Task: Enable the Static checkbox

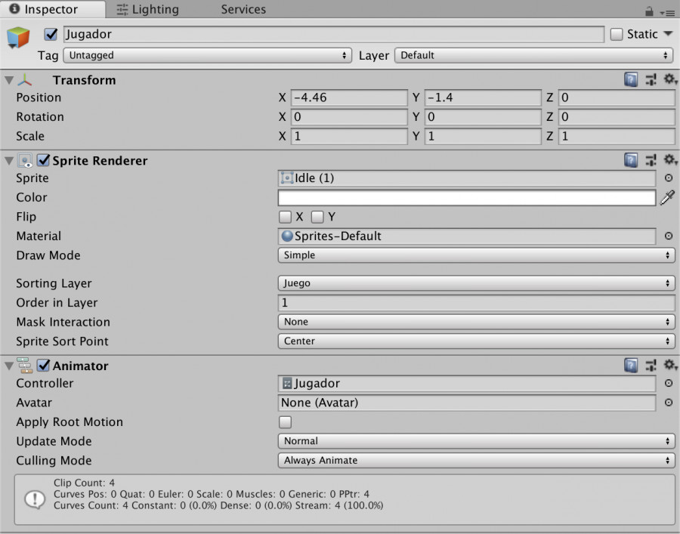Action: [x=617, y=34]
